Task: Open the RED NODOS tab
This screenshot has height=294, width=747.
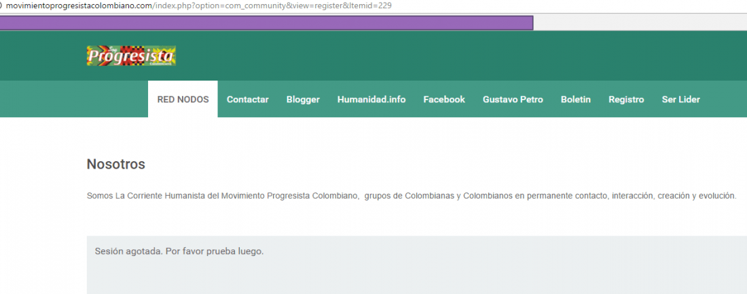Action: tap(183, 100)
